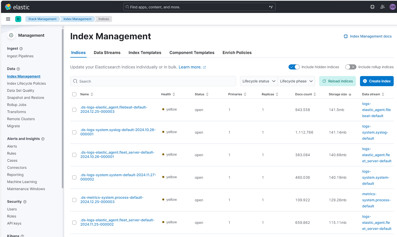Viewport: 397px width, 237px height.
Task: Click storage size 129.26mb cell
Action: 337,200
